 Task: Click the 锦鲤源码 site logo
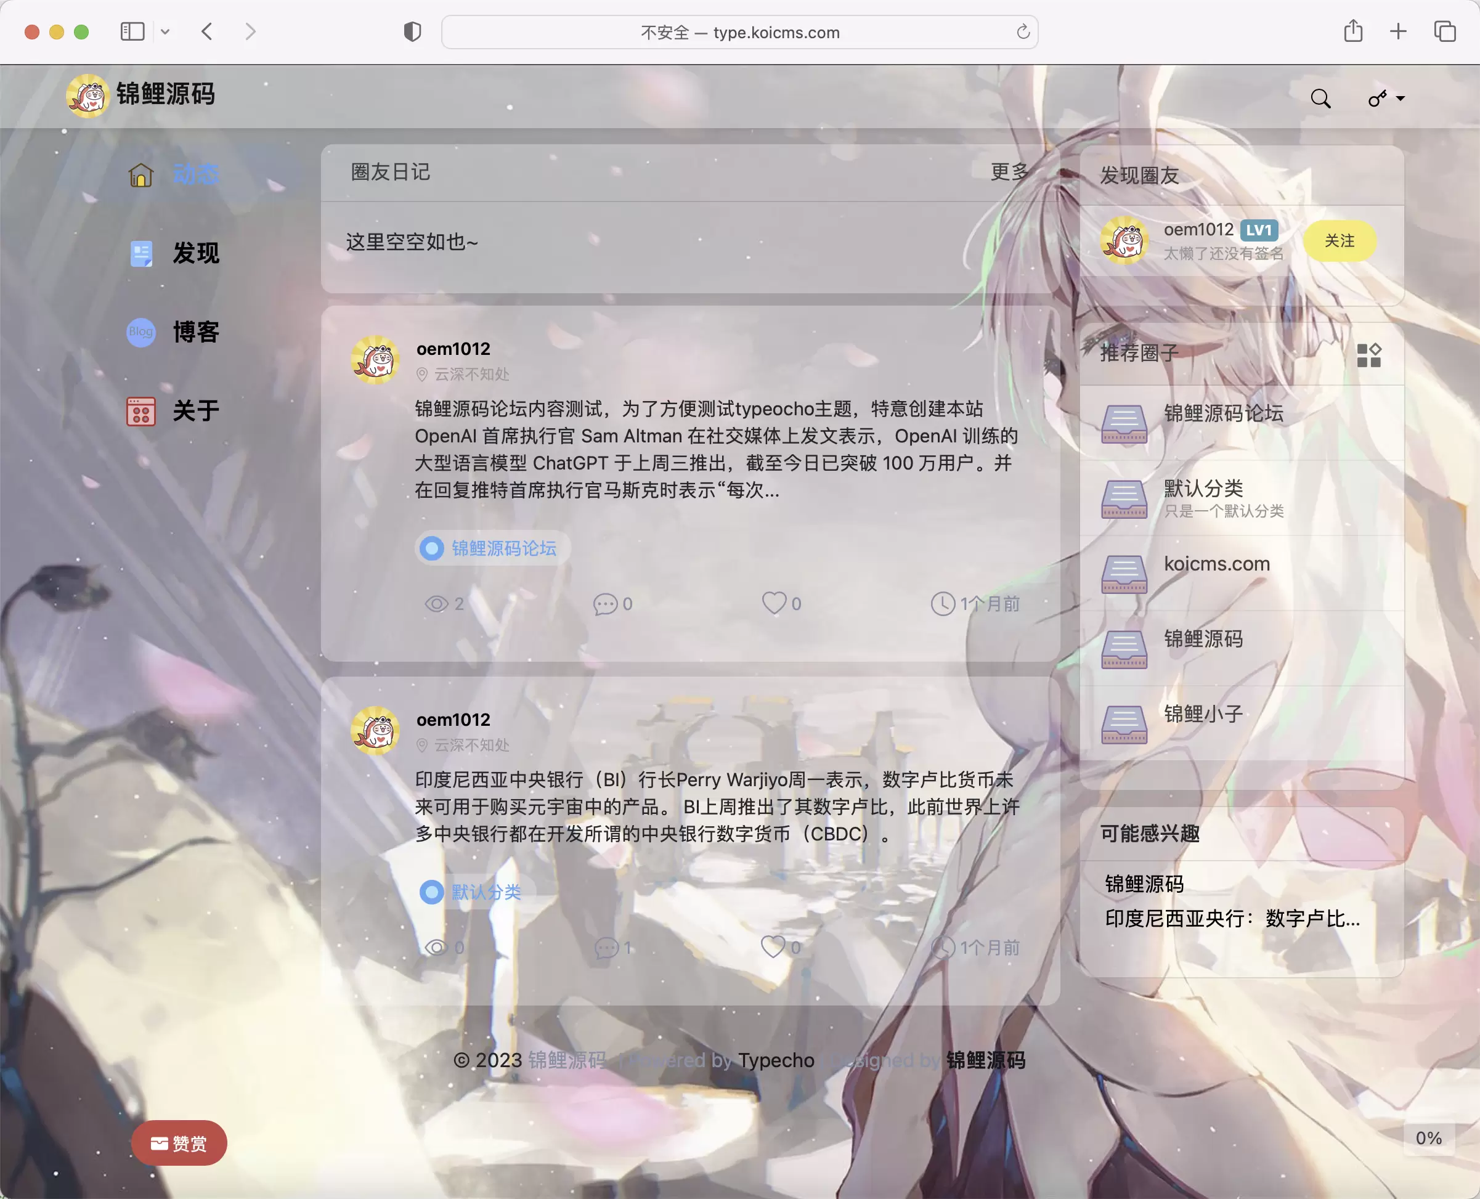(x=141, y=96)
